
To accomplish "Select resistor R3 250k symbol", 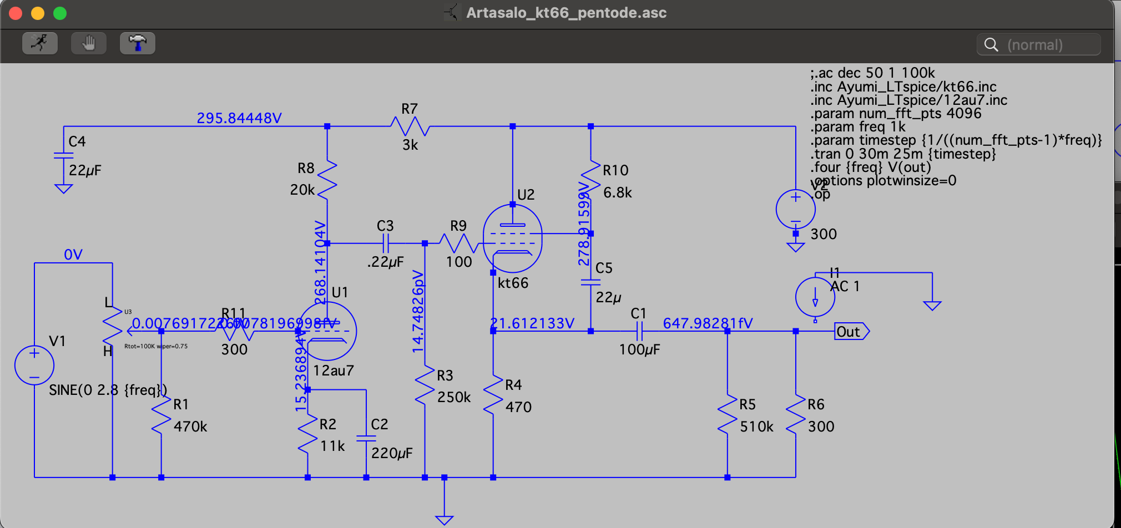I will 425,385.
